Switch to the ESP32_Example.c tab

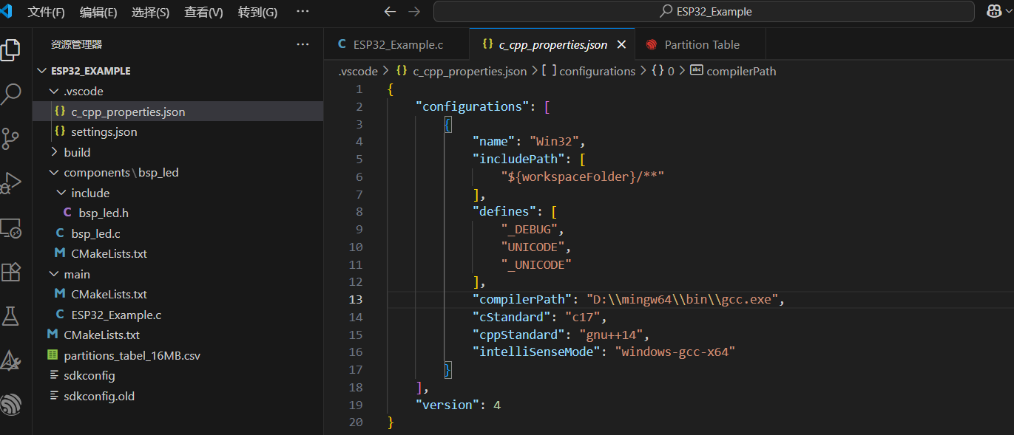(x=396, y=44)
